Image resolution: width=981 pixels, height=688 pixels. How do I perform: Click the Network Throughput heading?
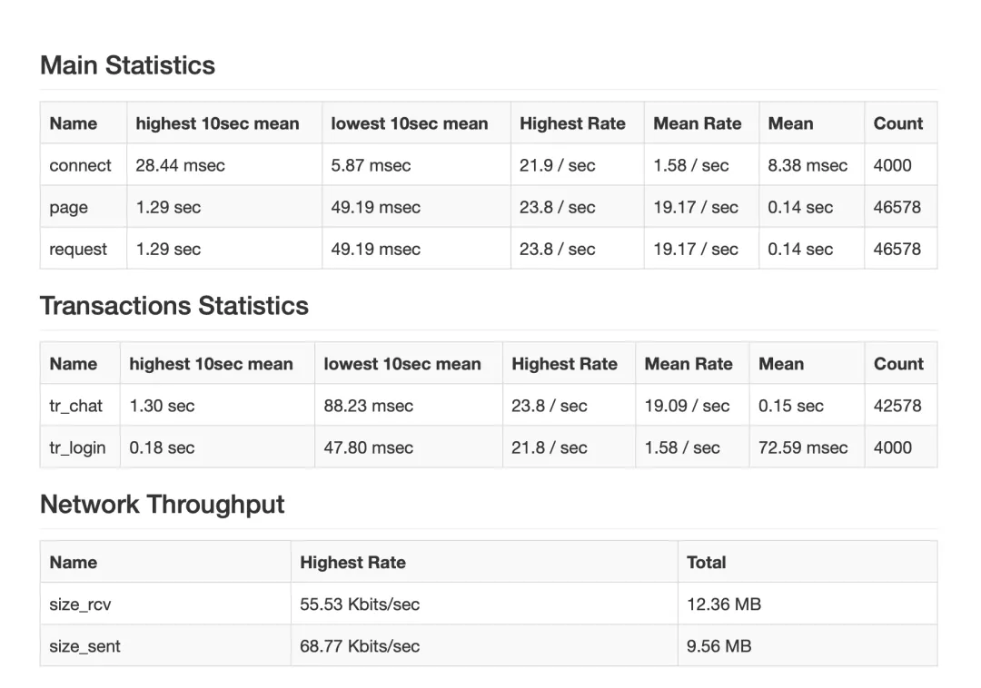pyautogui.click(x=163, y=505)
